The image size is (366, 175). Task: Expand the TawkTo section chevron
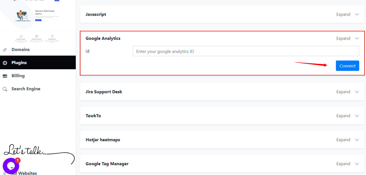(x=357, y=116)
